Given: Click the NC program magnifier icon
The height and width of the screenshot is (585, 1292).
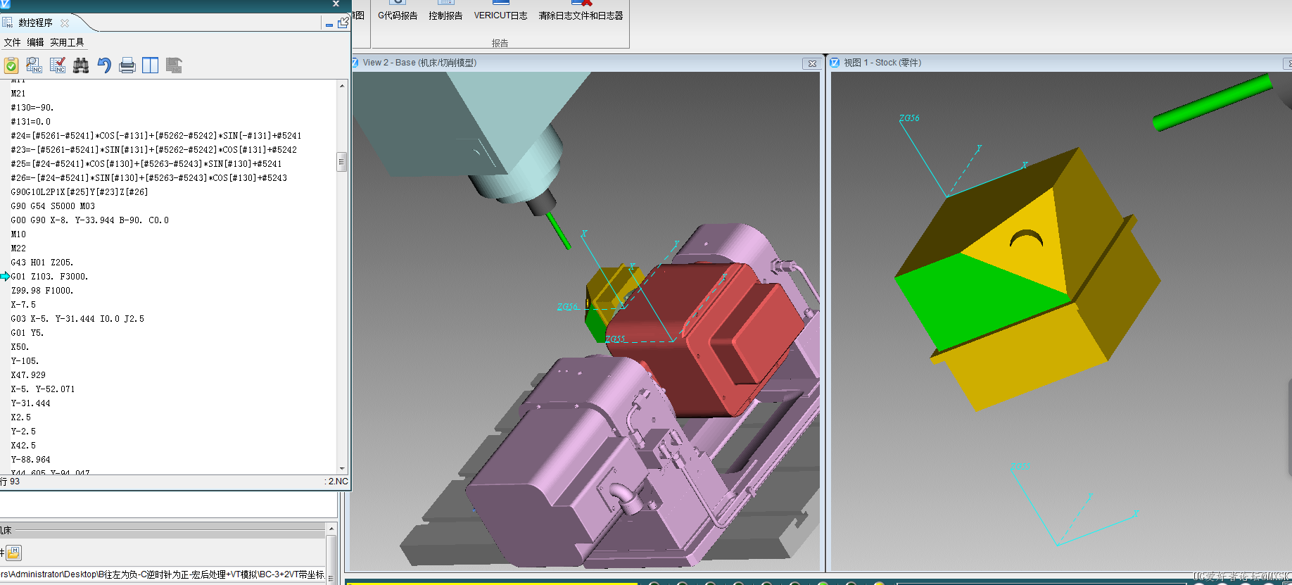Looking at the screenshot, I should click(x=34, y=65).
